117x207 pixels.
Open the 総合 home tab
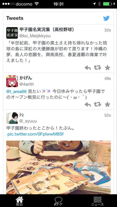[x=19, y=201]
